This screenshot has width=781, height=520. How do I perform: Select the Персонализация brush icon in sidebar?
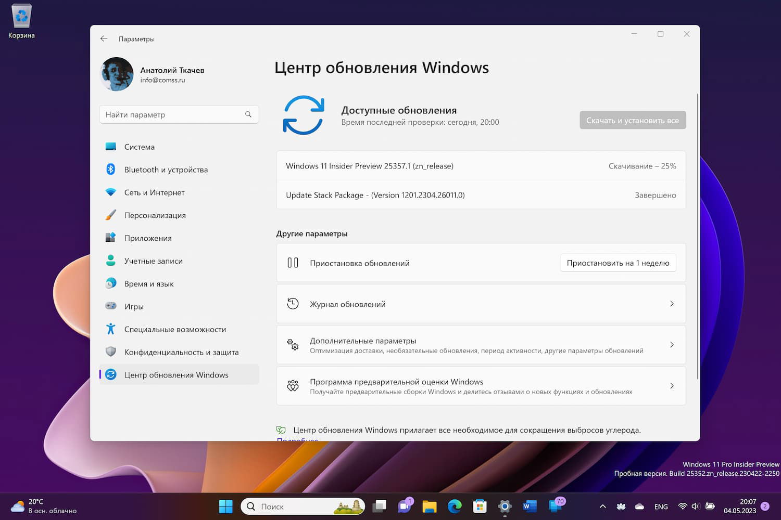click(111, 215)
